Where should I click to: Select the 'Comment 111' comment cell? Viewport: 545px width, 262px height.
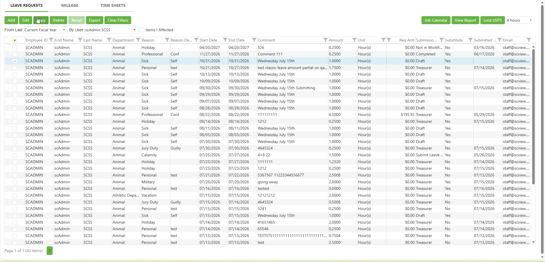point(292,54)
